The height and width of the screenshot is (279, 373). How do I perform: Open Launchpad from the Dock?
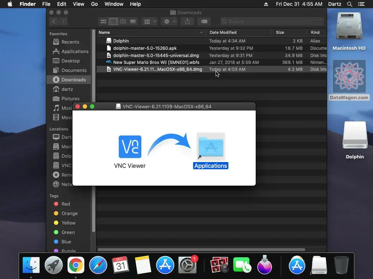pyautogui.click(x=54, y=265)
